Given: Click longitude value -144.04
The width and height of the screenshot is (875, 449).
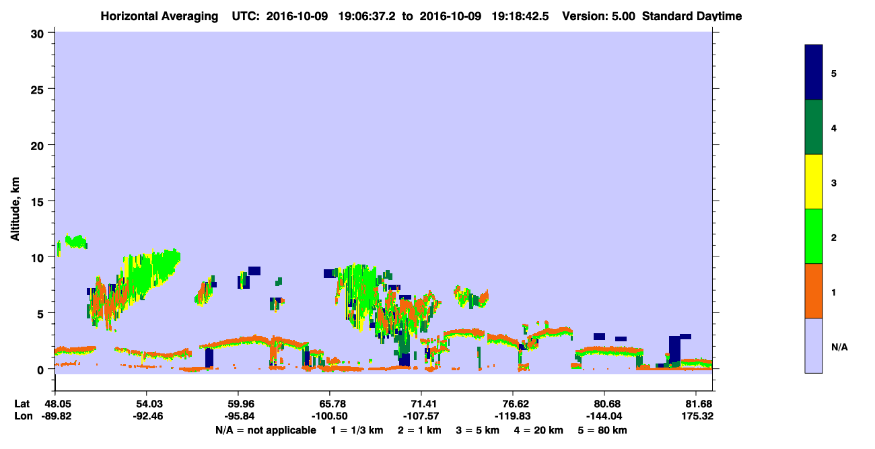Looking at the screenshot, I should pos(605,416).
